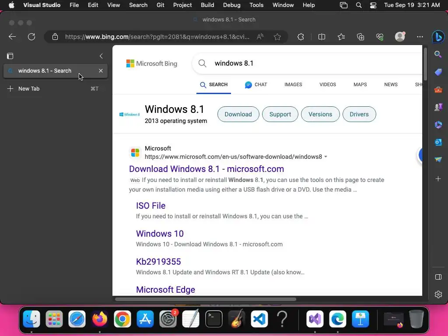448x336 pixels.
Task: Switch to VIDEOS tab
Action: tap(328, 84)
